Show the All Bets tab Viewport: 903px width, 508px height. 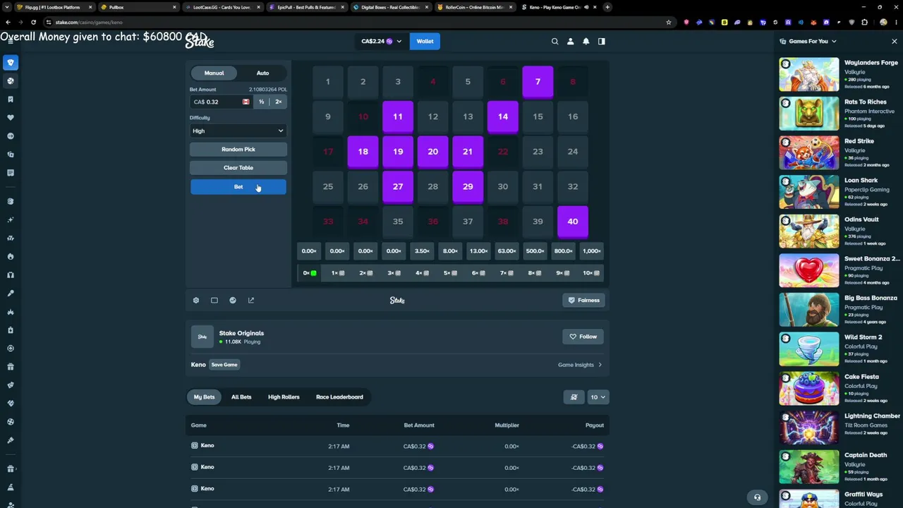[x=241, y=397]
